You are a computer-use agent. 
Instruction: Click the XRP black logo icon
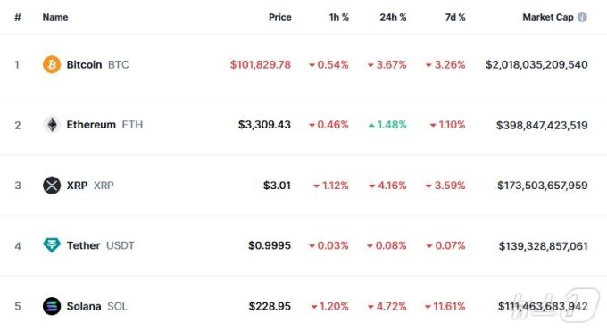pyautogui.click(x=52, y=185)
